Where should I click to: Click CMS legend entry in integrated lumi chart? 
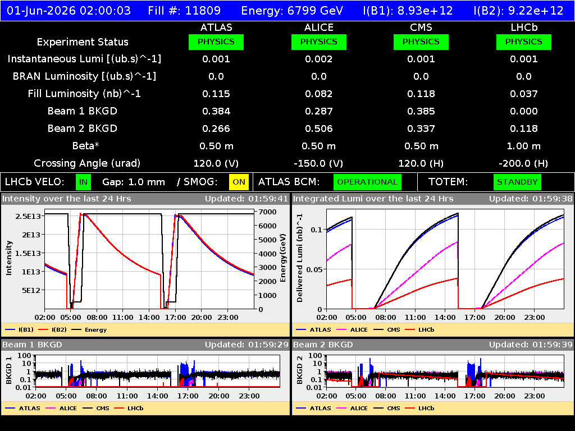tap(387, 330)
